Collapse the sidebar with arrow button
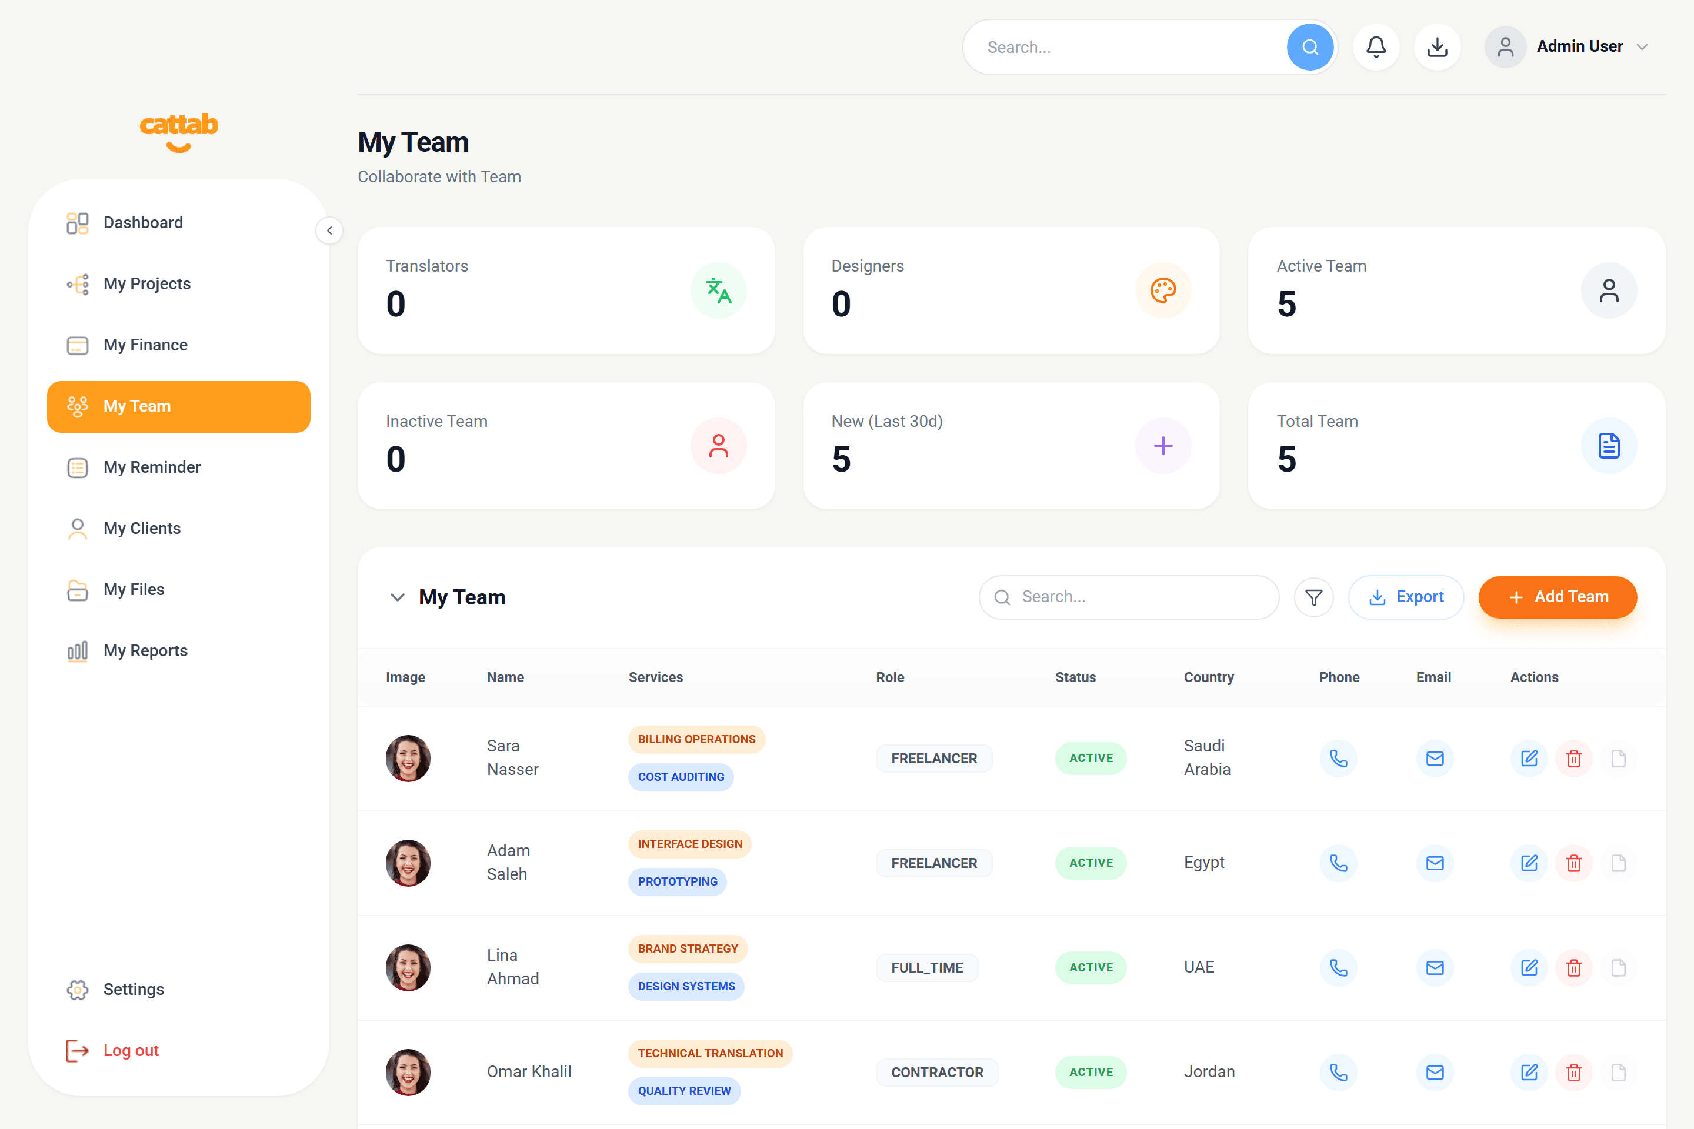The height and width of the screenshot is (1129, 1694). coord(329,231)
